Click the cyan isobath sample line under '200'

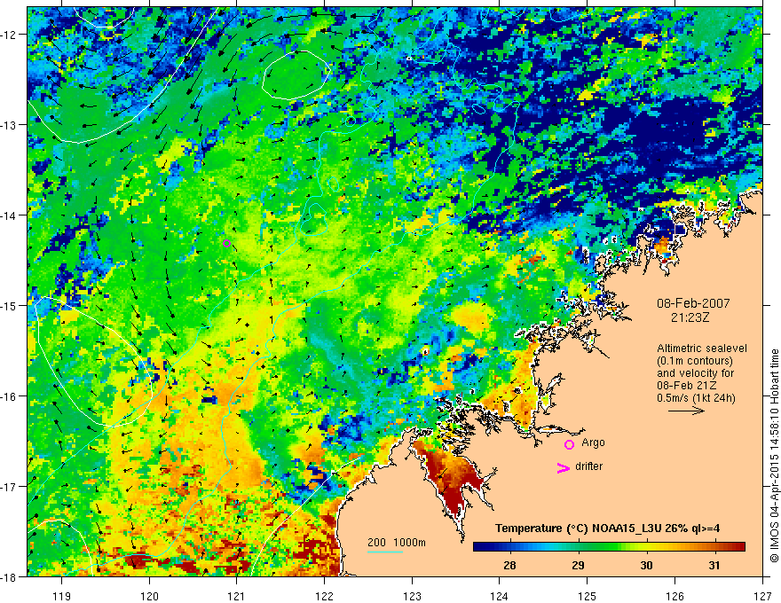pyautogui.click(x=385, y=552)
